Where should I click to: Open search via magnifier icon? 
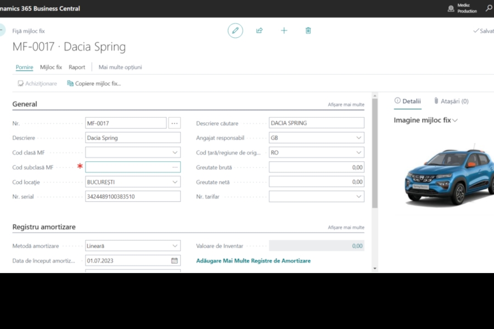click(489, 8)
